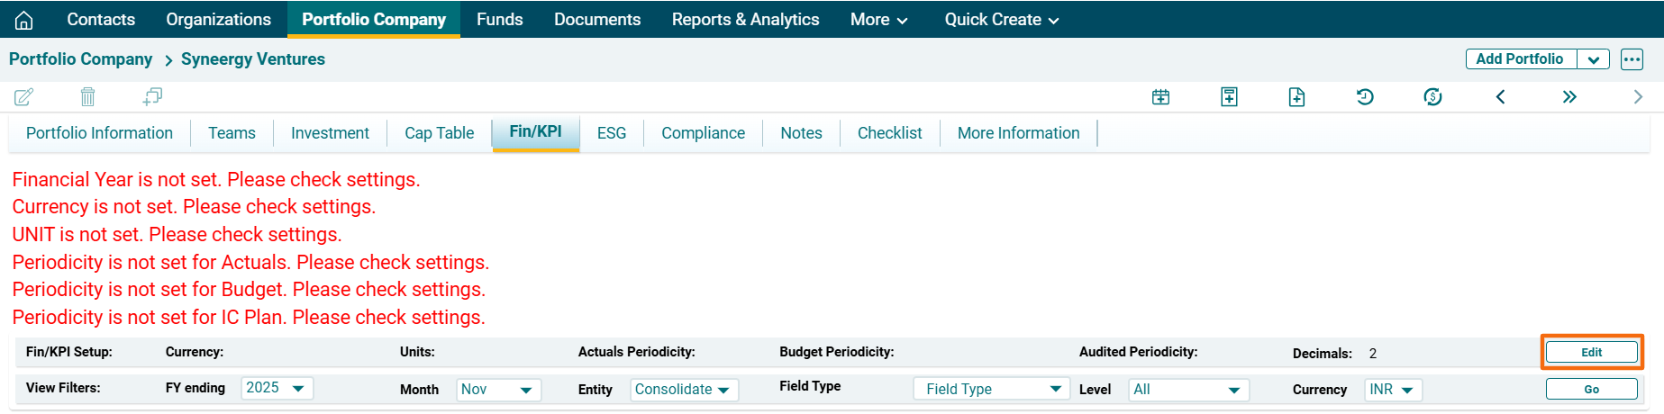Click the trash delete icon

tap(87, 96)
